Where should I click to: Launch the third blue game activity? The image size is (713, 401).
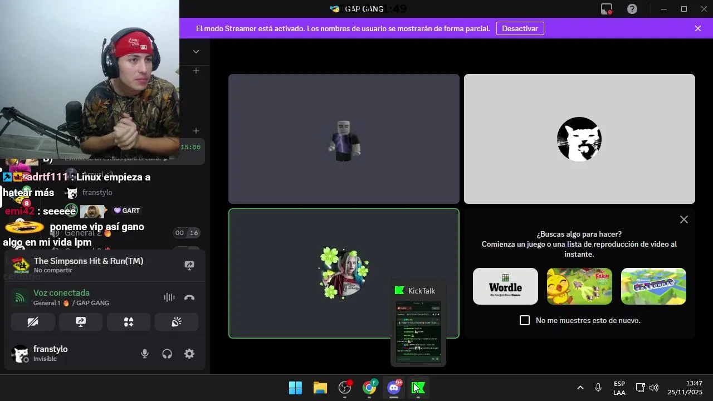point(653,286)
